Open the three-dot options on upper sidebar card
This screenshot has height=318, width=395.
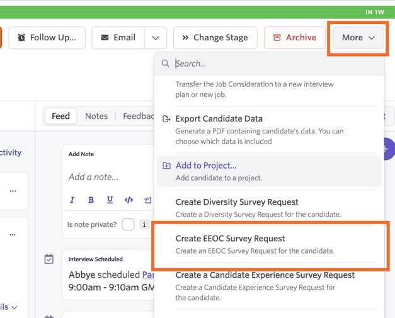coord(13,191)
